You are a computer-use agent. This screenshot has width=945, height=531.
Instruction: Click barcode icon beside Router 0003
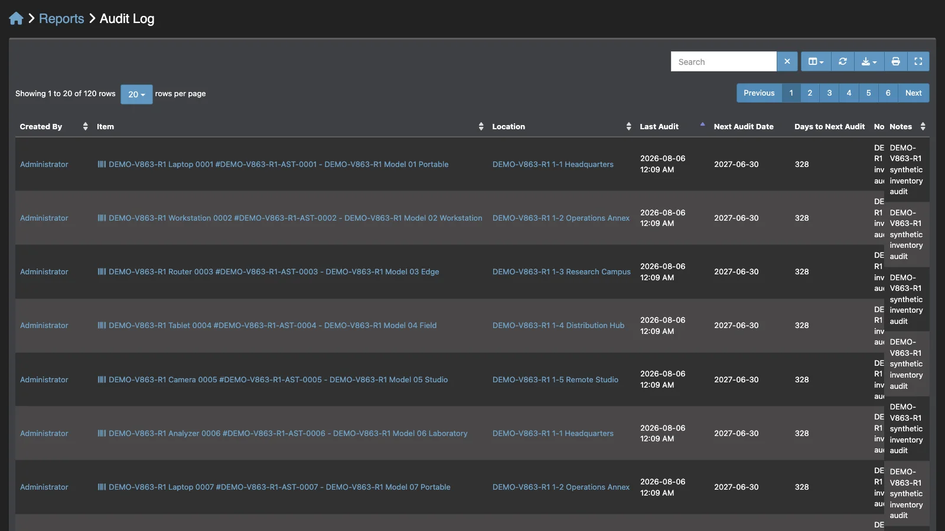pyautogui.click(x=102, y=271)
